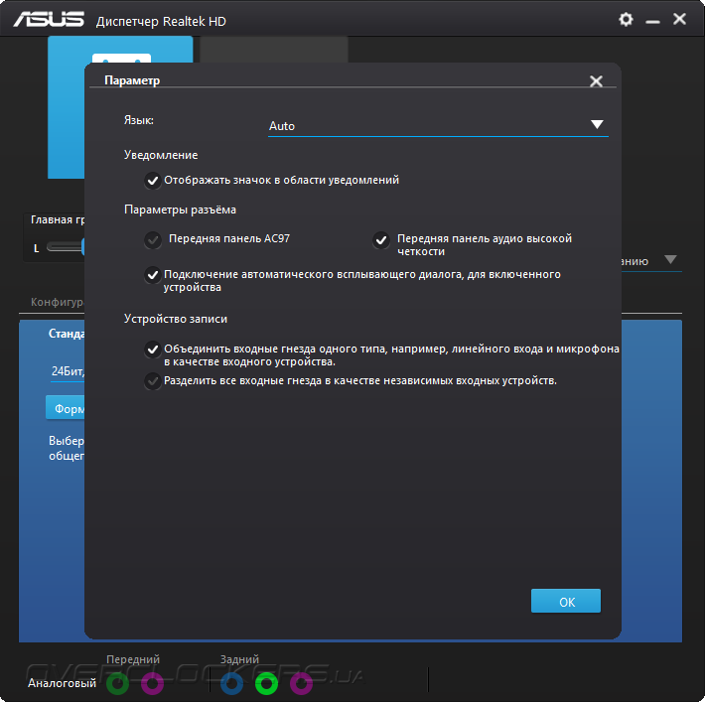
Task: Open the settings gear in title bar
Action: (626, 19)
